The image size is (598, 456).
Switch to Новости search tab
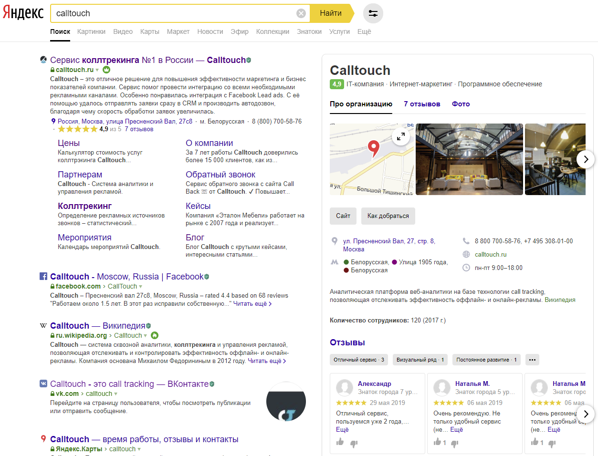pyautogui.click(x=210, y=31)
